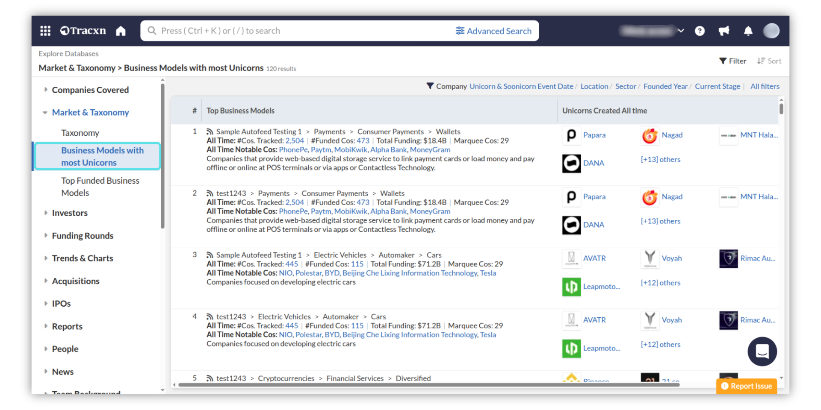Click the Report Issue button
821x410 pixels.
(x=746, y=386)
